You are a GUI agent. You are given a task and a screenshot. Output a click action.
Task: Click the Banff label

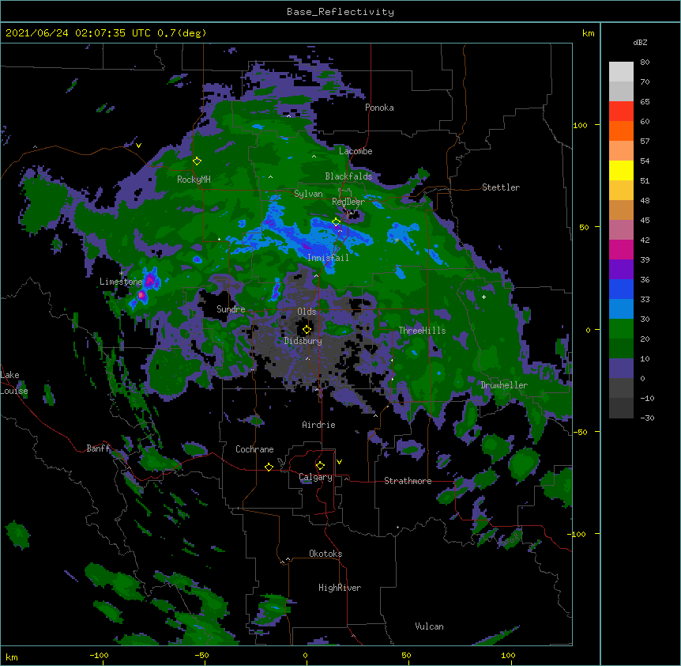tap(98, 448)
